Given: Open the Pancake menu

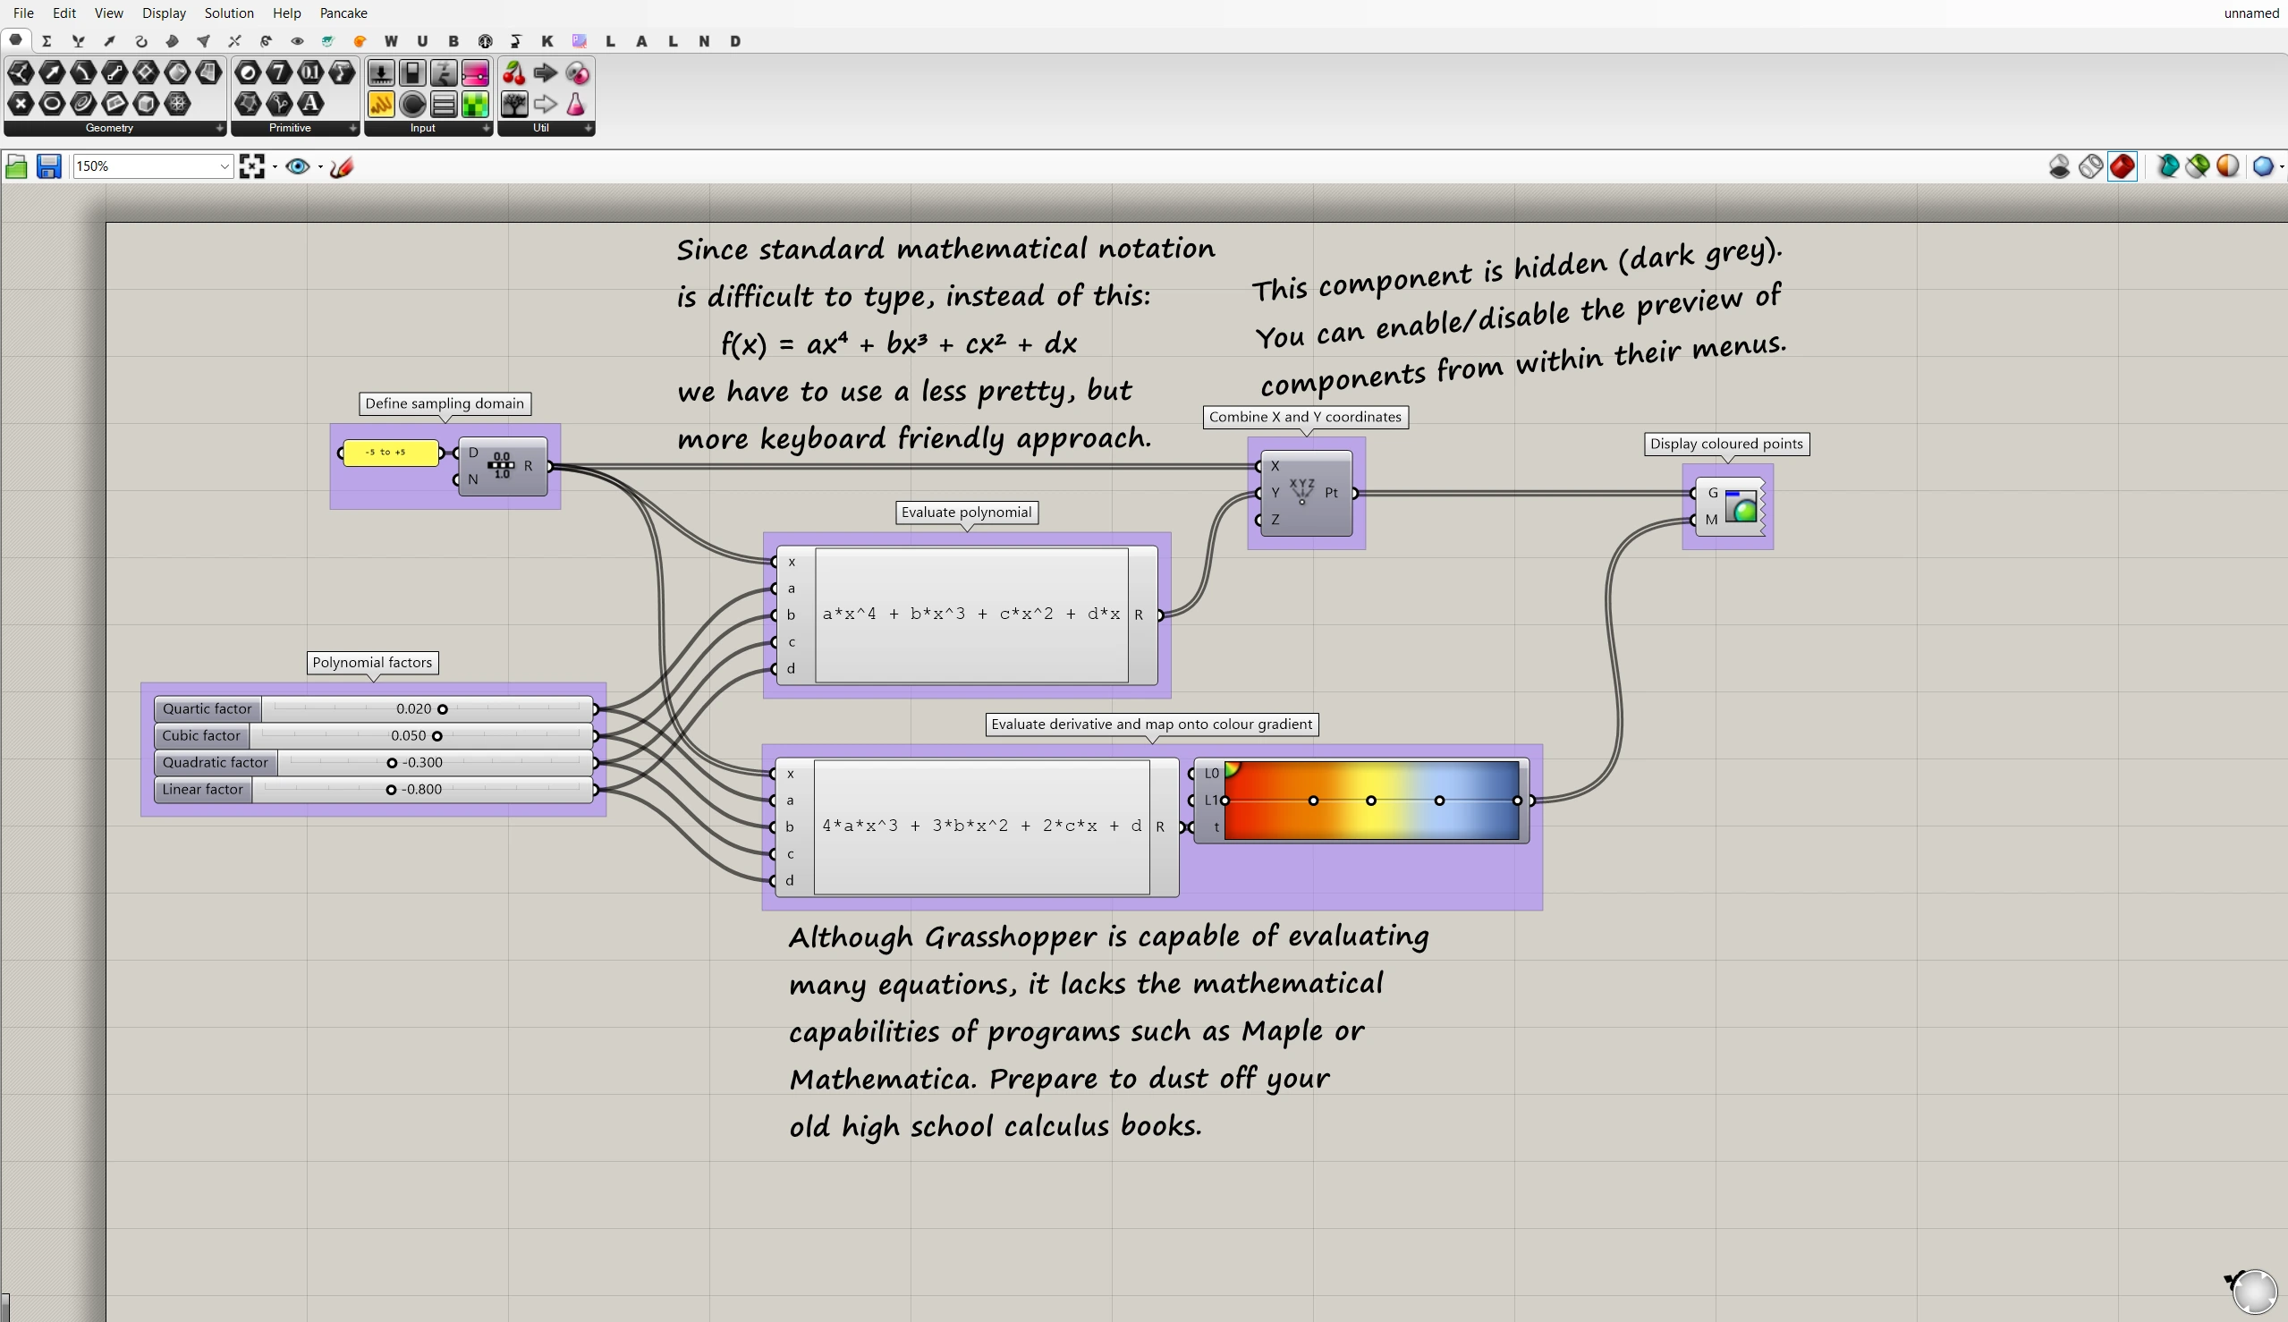Looking at the screenshot, I should [343, 13].
